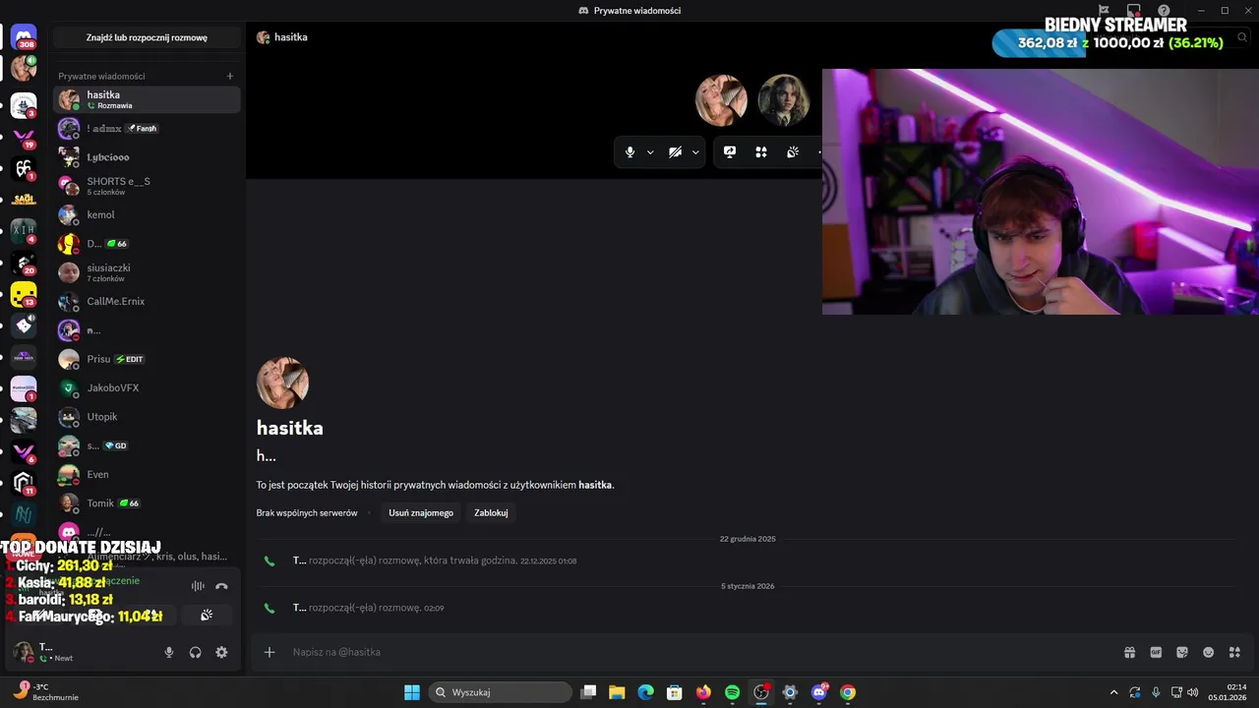Open the Tomik conversation
Image resolution: width=1259 pixels, height=708 pixels.
pos(147,502)
